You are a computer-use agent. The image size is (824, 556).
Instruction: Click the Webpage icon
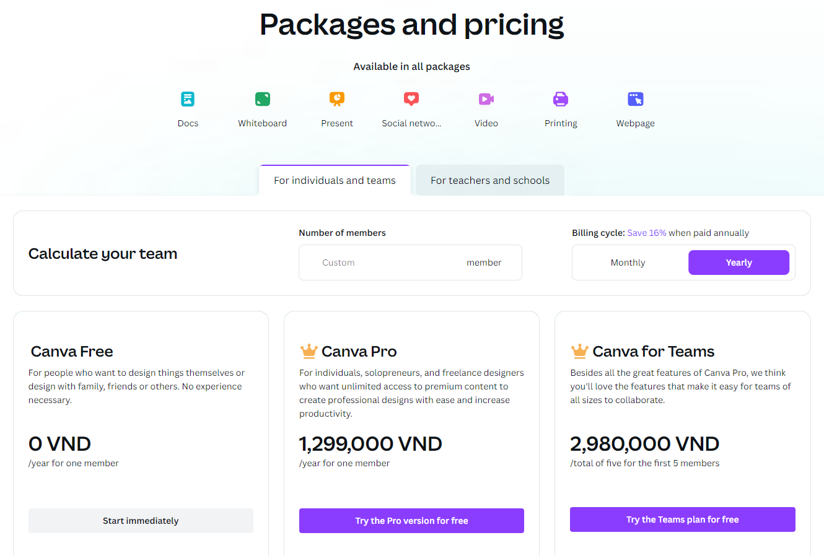(x=636, y=99)
